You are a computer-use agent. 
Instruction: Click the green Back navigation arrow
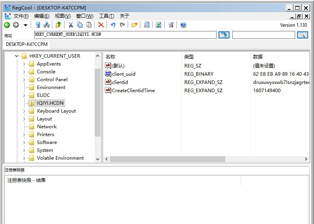(7, 25)
